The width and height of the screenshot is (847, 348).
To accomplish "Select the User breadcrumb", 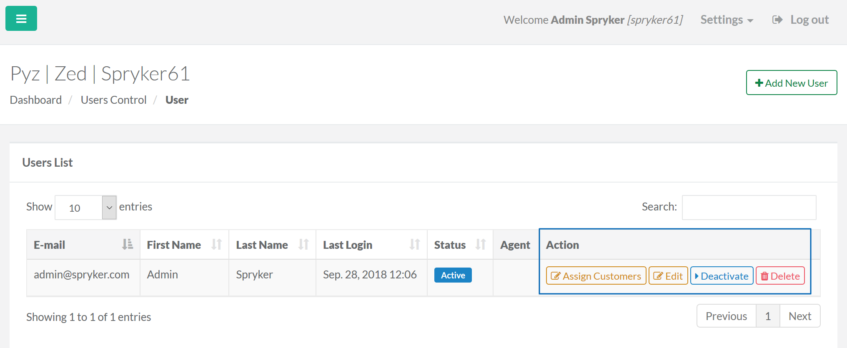I will click(177, 100).
